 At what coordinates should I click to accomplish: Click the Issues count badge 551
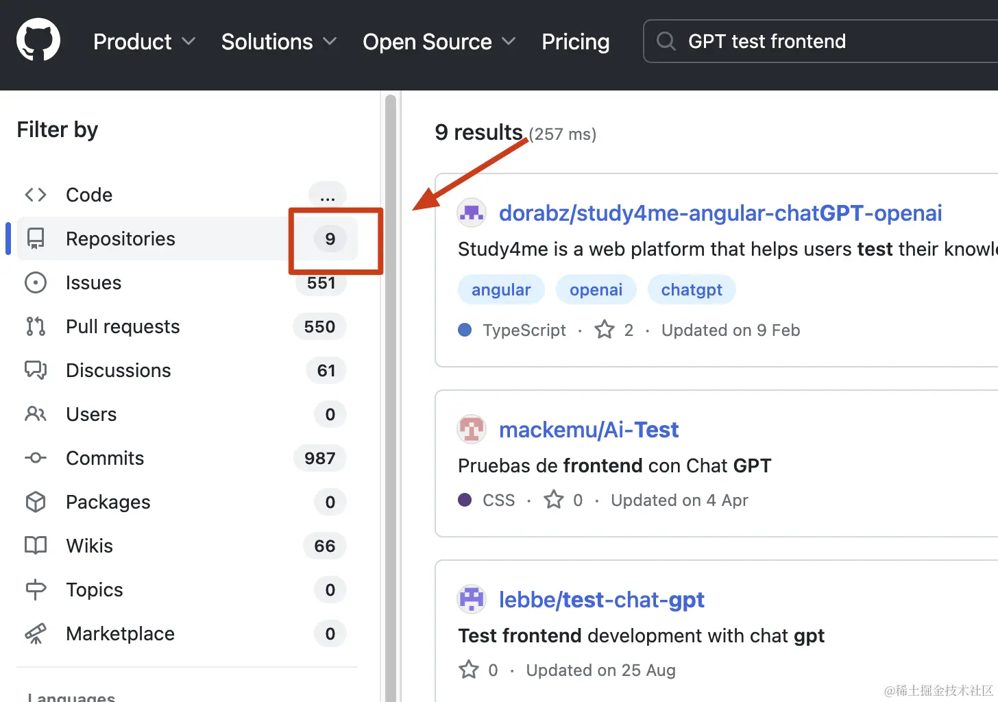pos(321,282)
